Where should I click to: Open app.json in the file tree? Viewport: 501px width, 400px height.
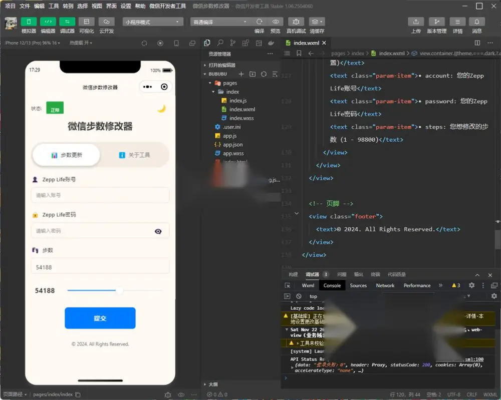232,145
